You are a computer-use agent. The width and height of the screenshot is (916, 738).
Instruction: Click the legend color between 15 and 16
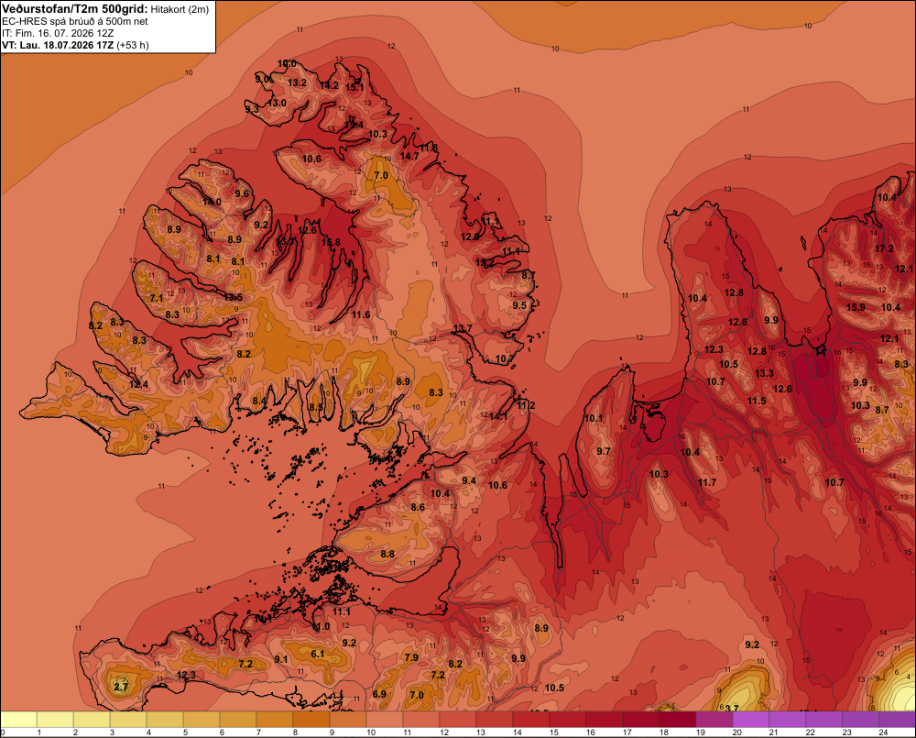568,720
